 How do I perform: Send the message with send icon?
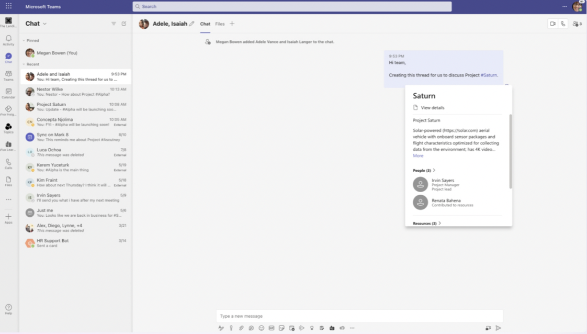(498, 328)
